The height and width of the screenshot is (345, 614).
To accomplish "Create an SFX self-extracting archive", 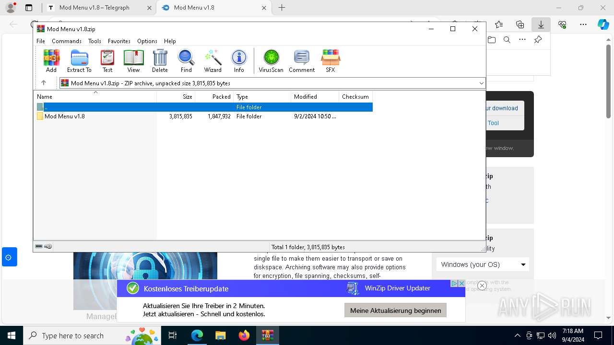I will pyautogui.click(x=331, y=61).
